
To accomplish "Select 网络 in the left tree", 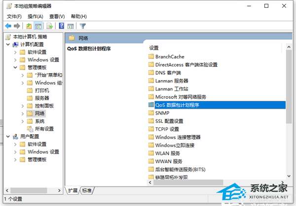I will (x=39, y=114).
